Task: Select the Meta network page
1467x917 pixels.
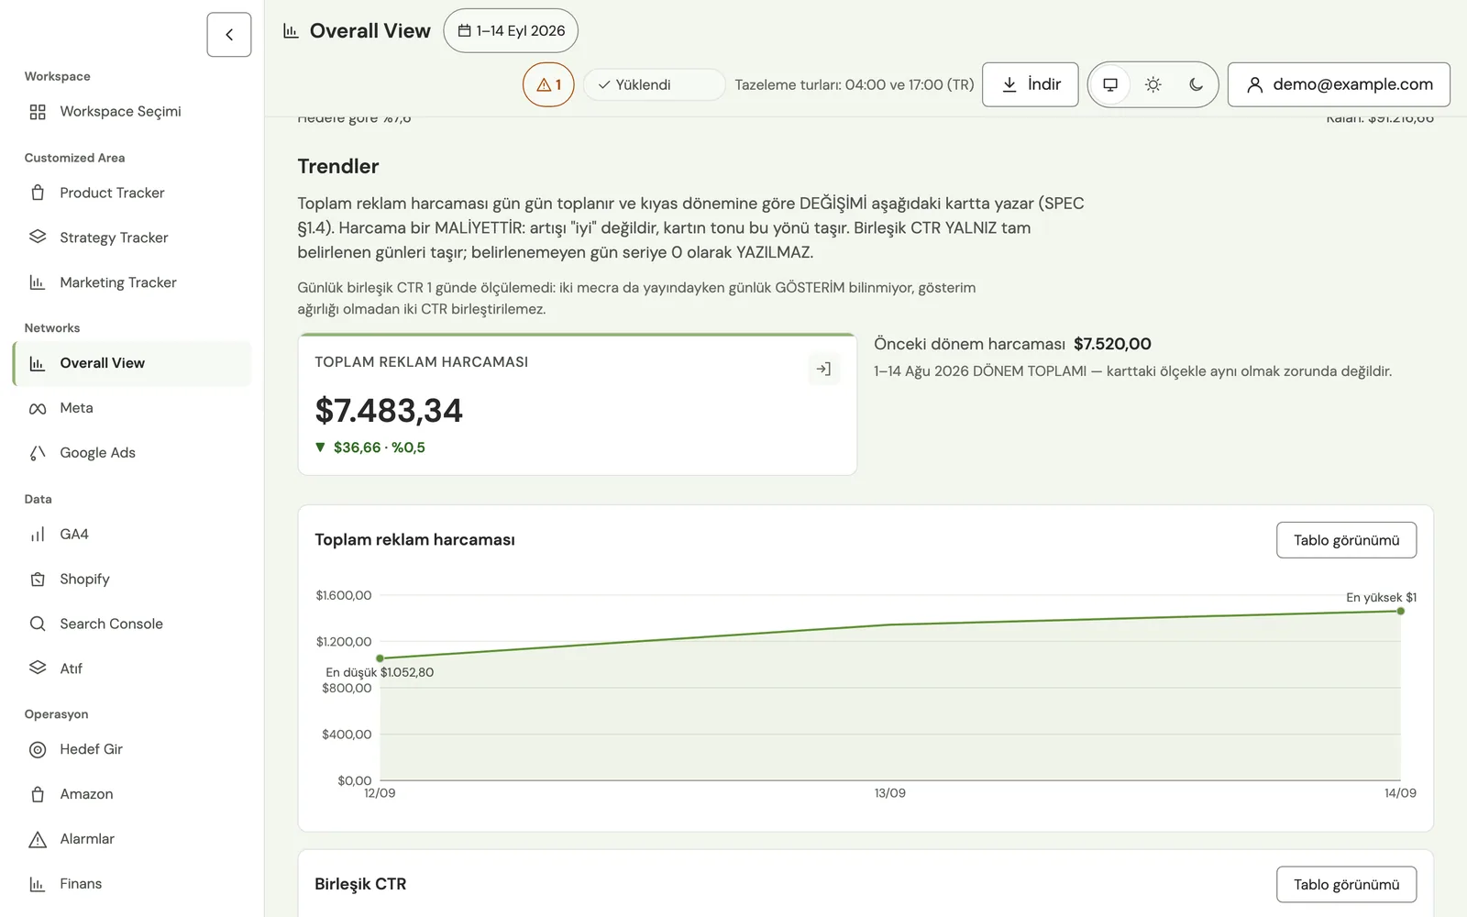Action: 132,408
